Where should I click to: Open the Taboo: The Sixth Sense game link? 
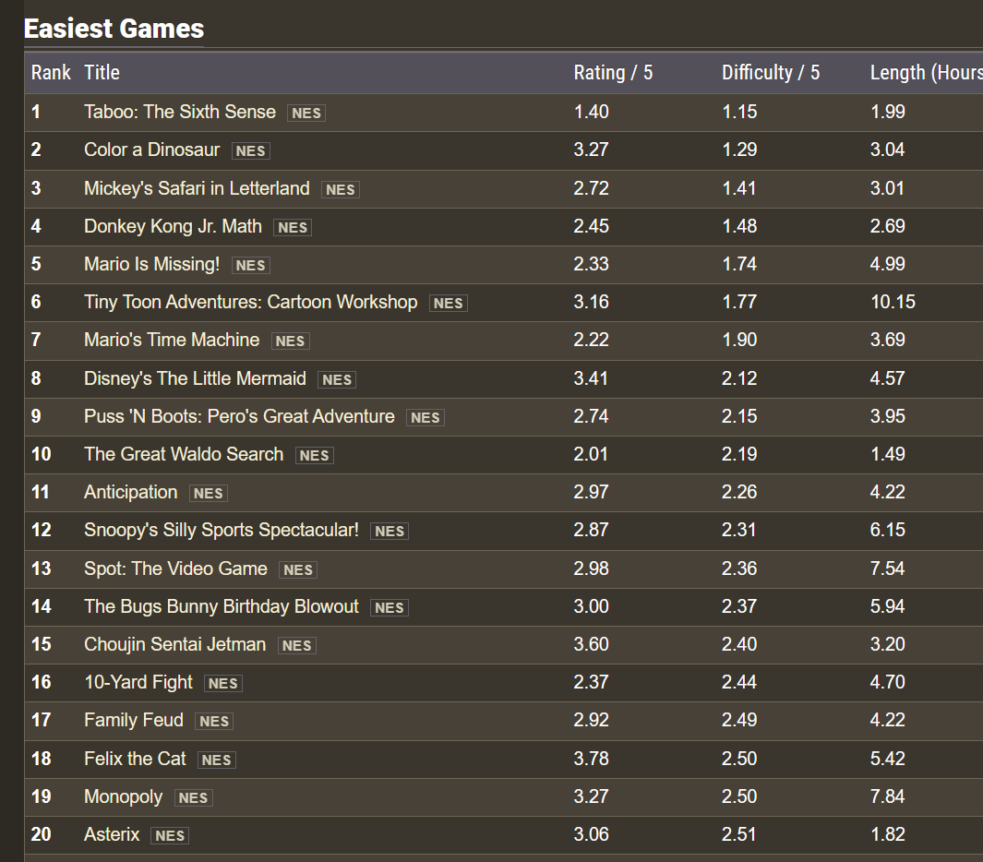[x=179, y=112]
